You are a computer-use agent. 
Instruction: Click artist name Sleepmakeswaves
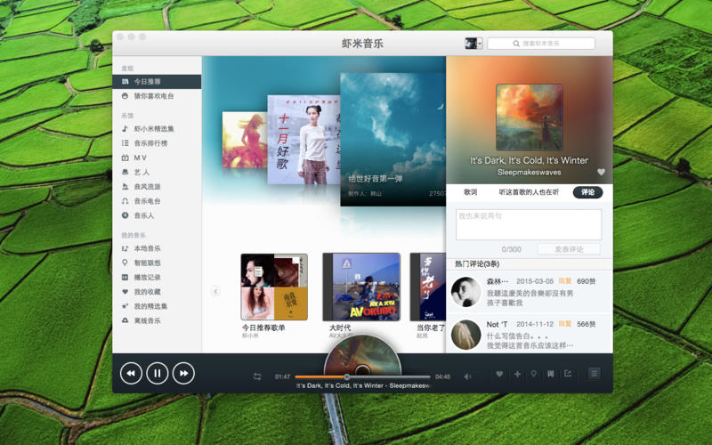(x=529, y=172)
